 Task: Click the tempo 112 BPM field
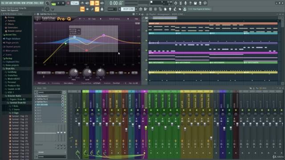tap(75, 3)
